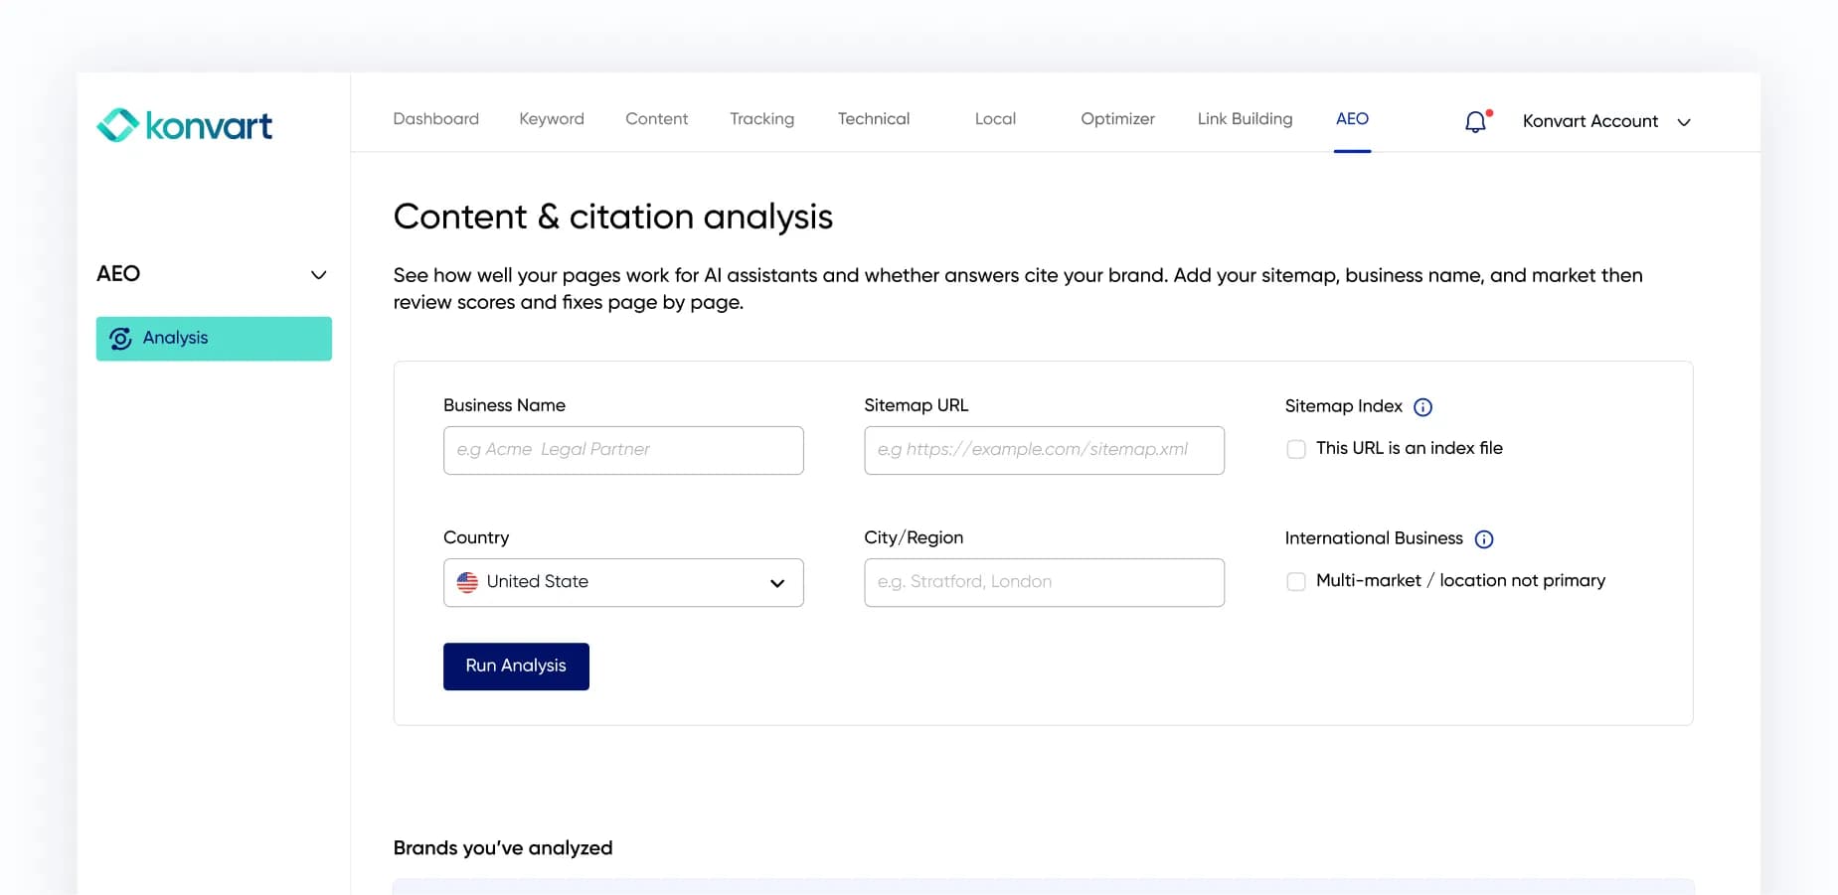Expand the Konvart Account menu arrow
This screenshot has height=895, width=1838.
click(x=1683, y=122)
